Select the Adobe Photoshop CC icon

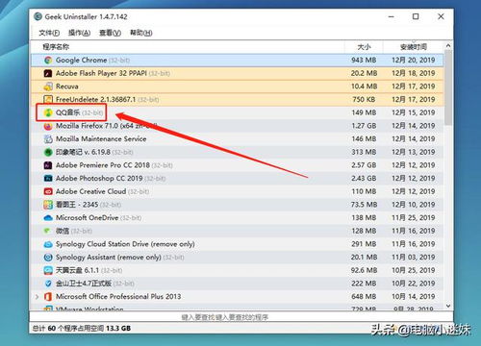48,179
